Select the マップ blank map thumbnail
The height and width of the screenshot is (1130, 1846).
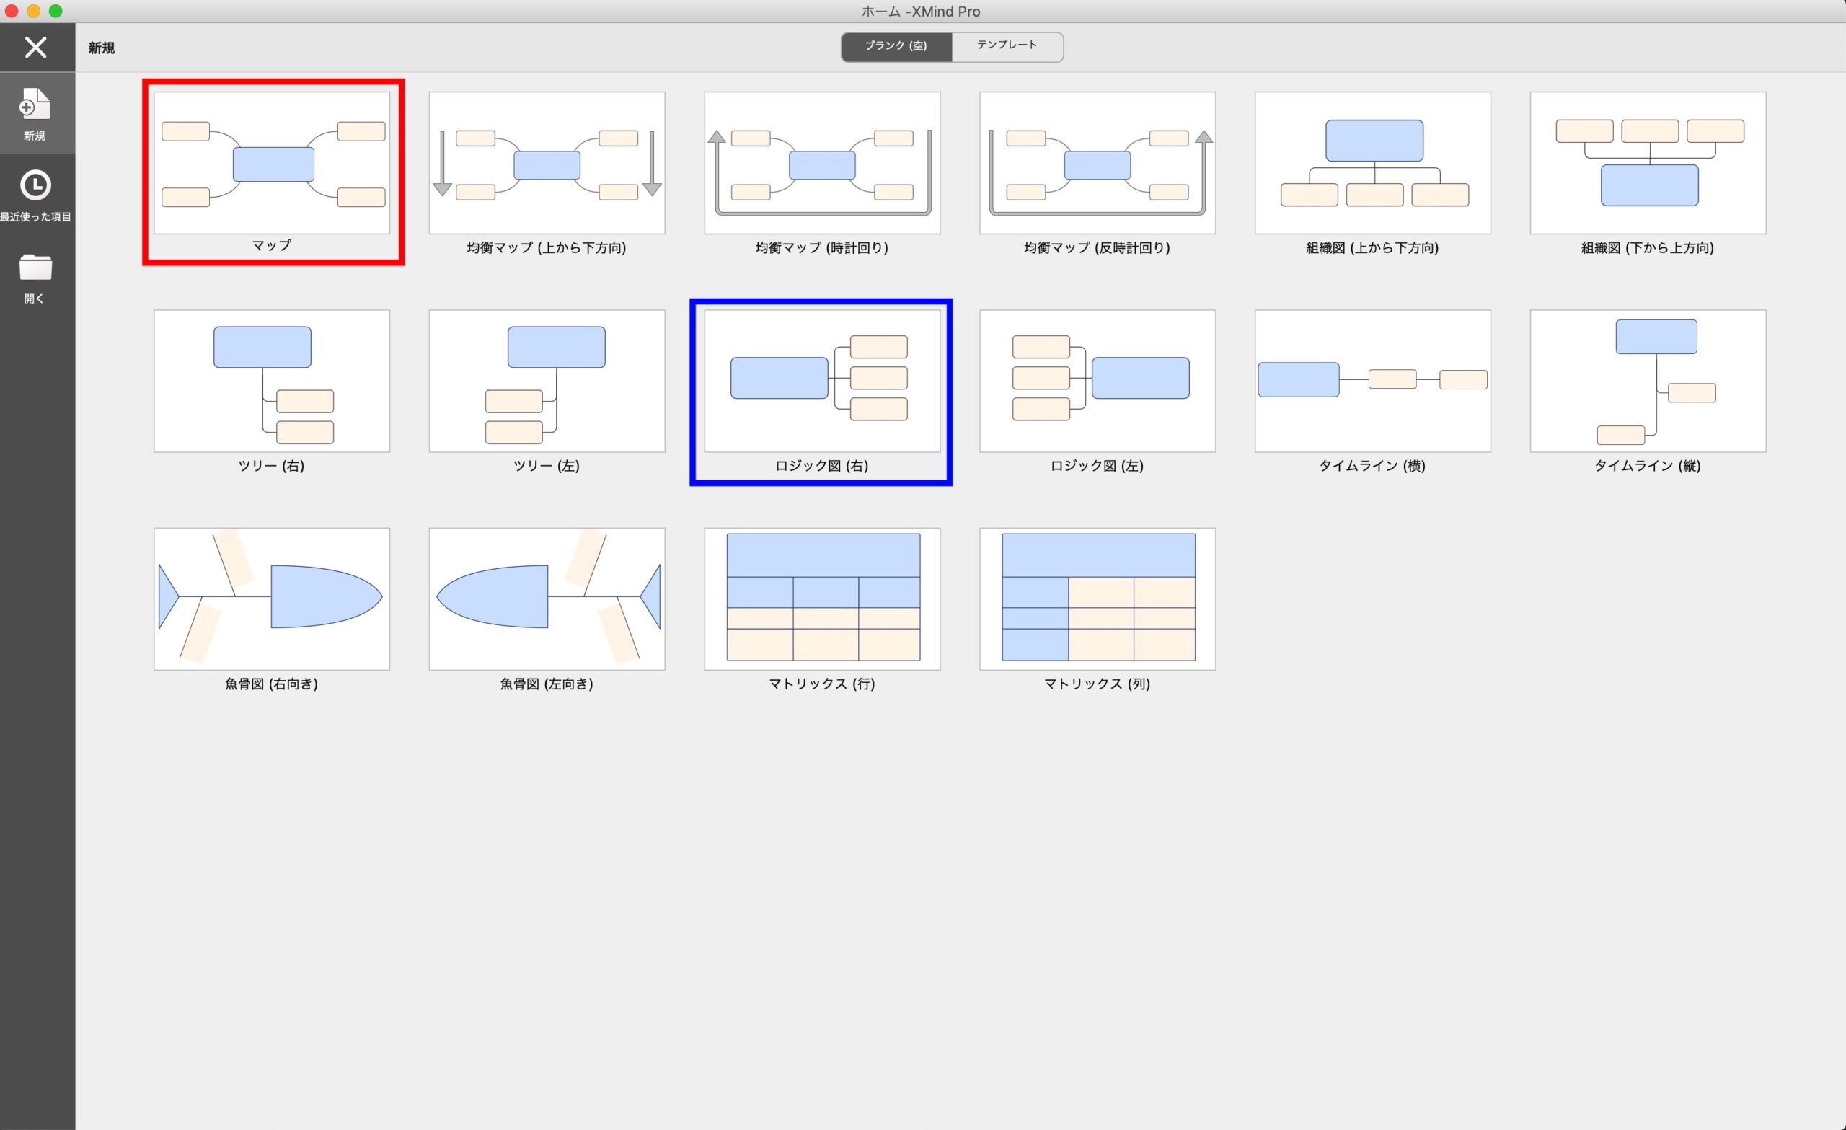(272, 162)
